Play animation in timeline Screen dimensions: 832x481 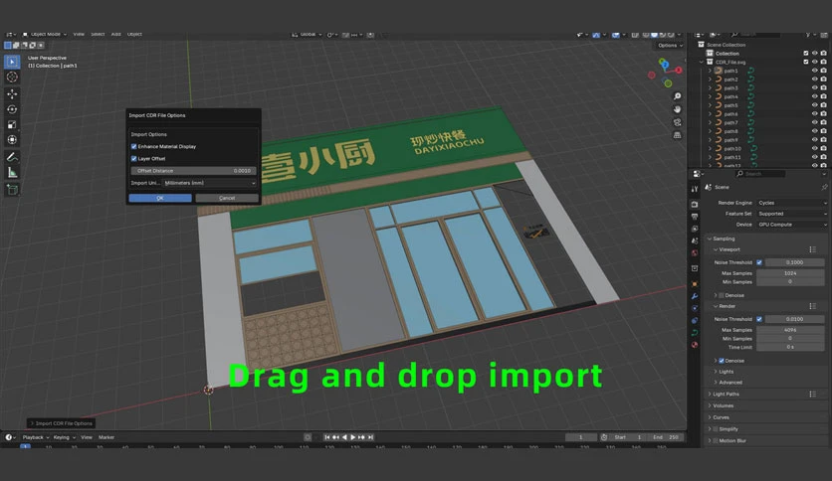[x=353, y=437]
